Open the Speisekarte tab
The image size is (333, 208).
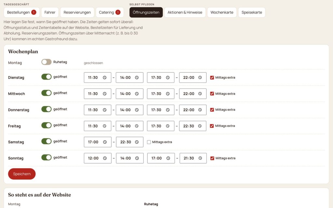252,12
